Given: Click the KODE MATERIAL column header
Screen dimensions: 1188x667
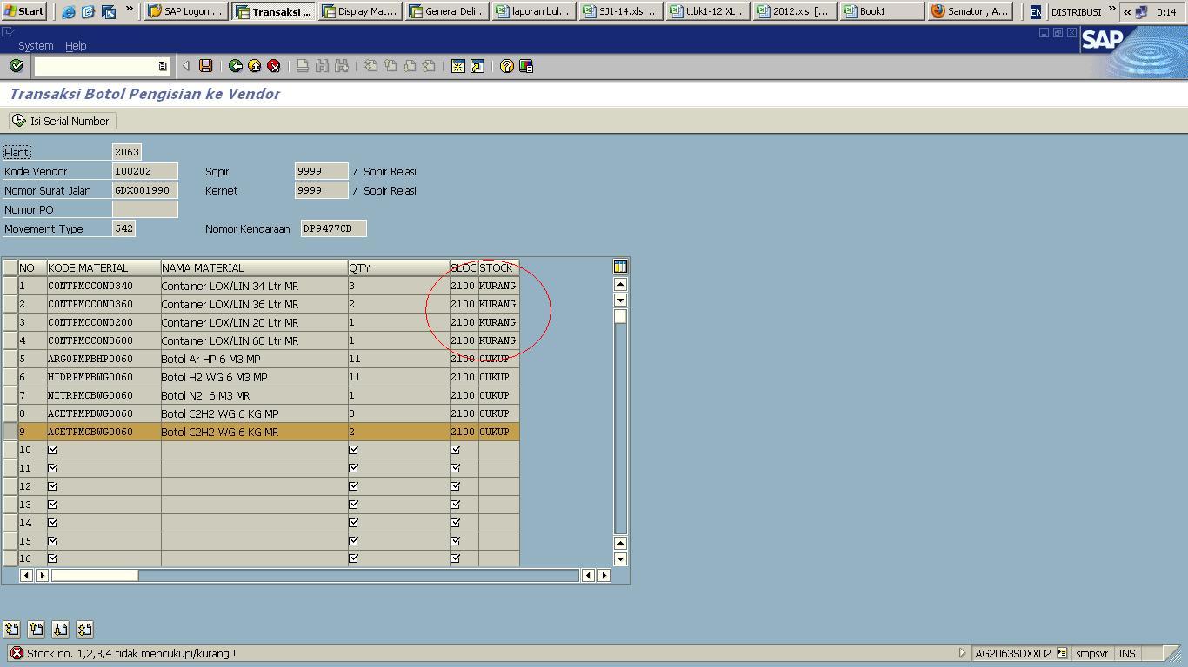Looking at the screenshot, I should pyautogui.click(x=103, y=267).
